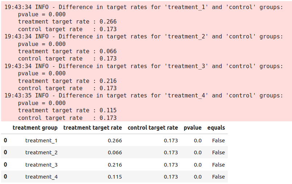
Task: Click the 'control target rate' column header
Action: [153, 127]
